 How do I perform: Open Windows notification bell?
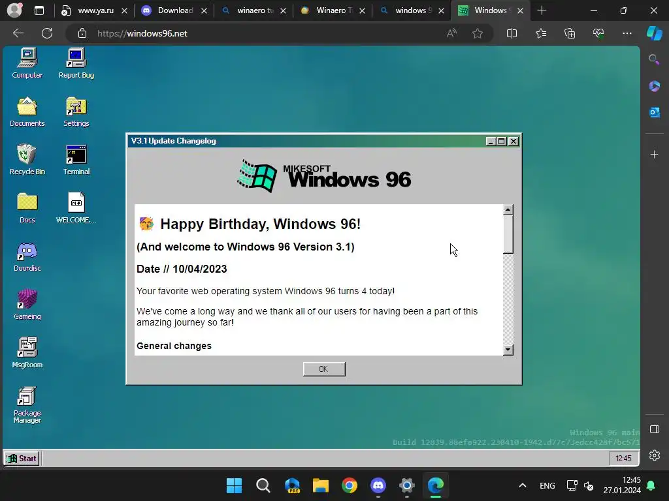[x=651, y=485]
